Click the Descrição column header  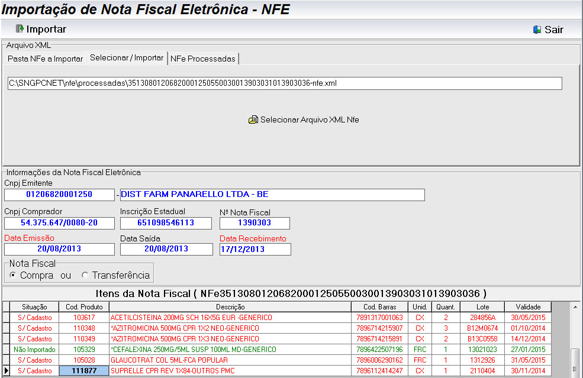[x=230, y=307]
